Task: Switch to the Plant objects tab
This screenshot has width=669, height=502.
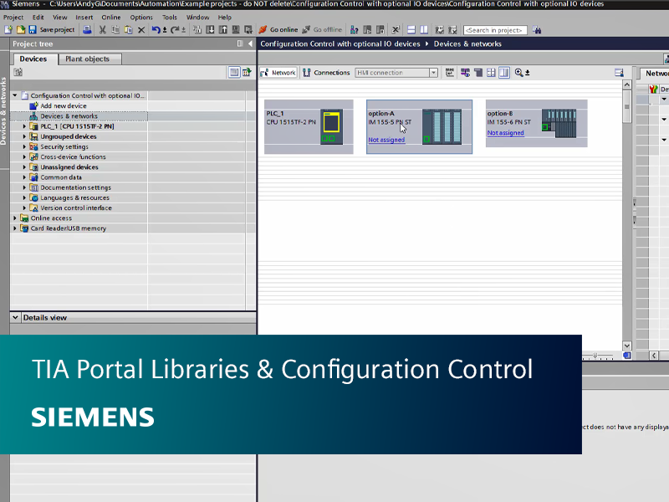Action: coord(87,59)
